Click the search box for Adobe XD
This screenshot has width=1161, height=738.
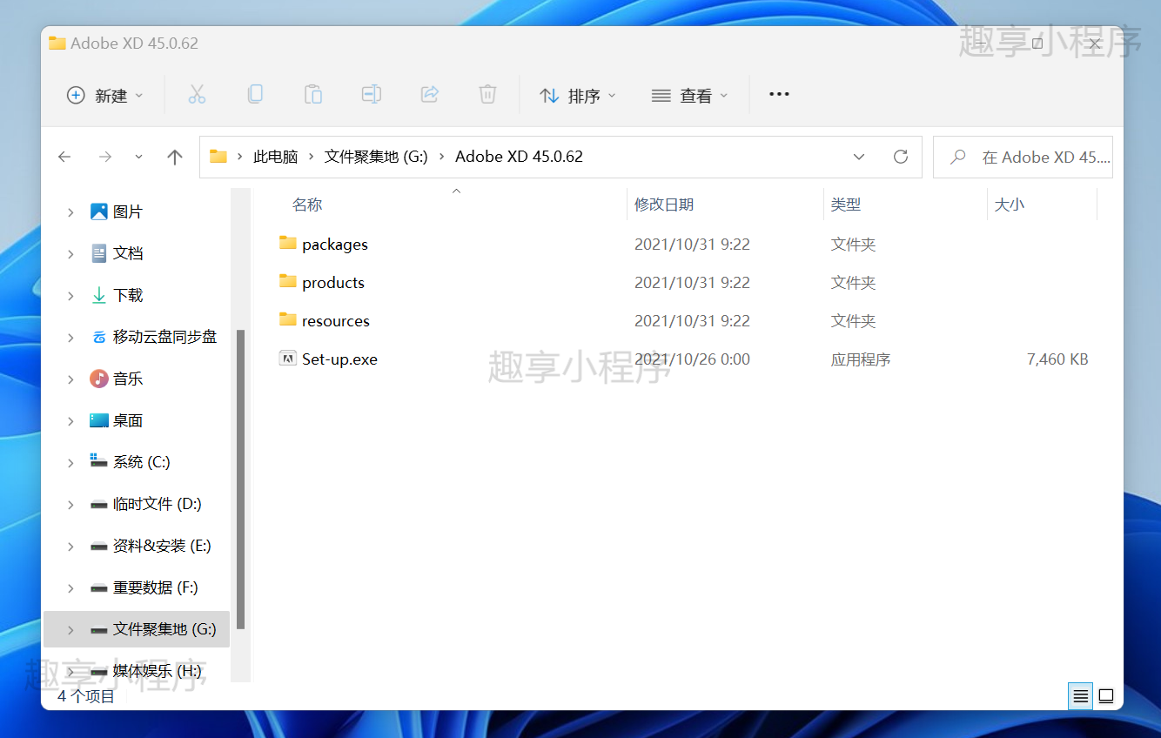1023,158
